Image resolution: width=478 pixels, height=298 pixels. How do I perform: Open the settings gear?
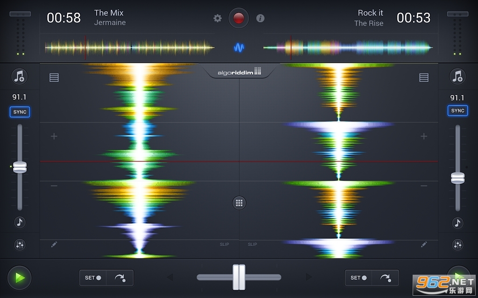coord(218,18)
